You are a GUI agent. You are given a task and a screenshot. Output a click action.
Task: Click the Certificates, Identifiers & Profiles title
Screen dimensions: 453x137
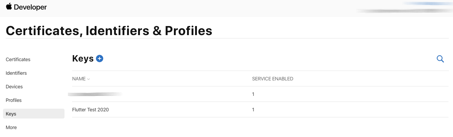(109, 31)
